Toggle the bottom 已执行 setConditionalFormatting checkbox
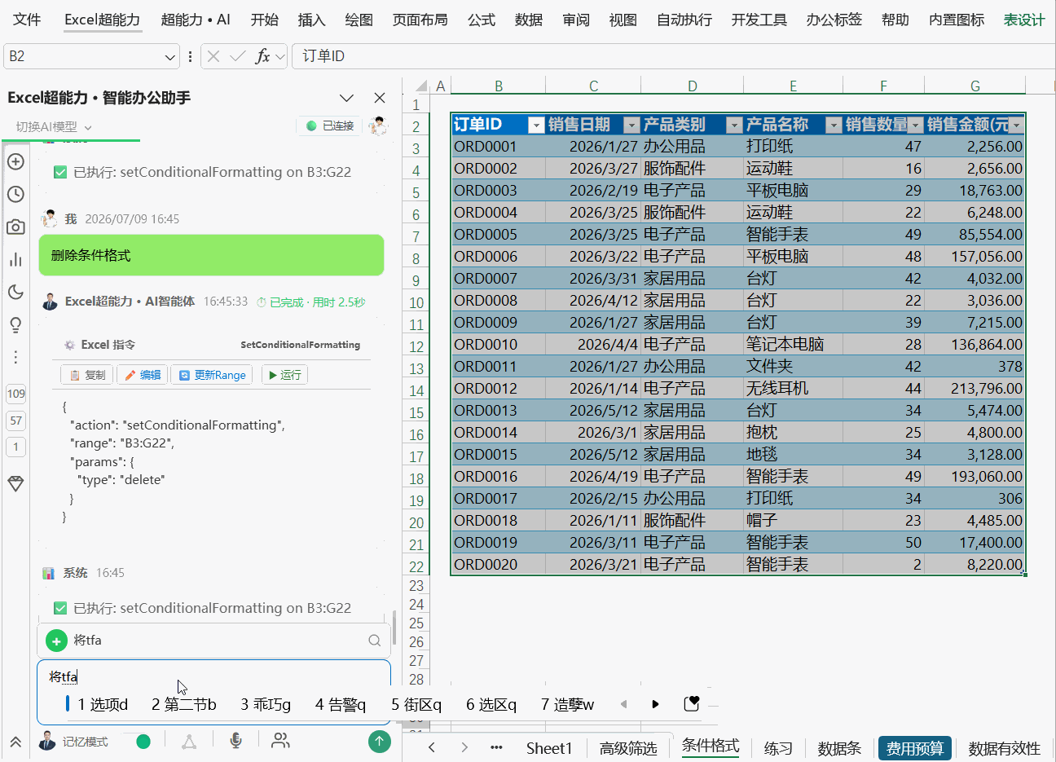The height and width of the screenshot is (762, 1056). 59,608
